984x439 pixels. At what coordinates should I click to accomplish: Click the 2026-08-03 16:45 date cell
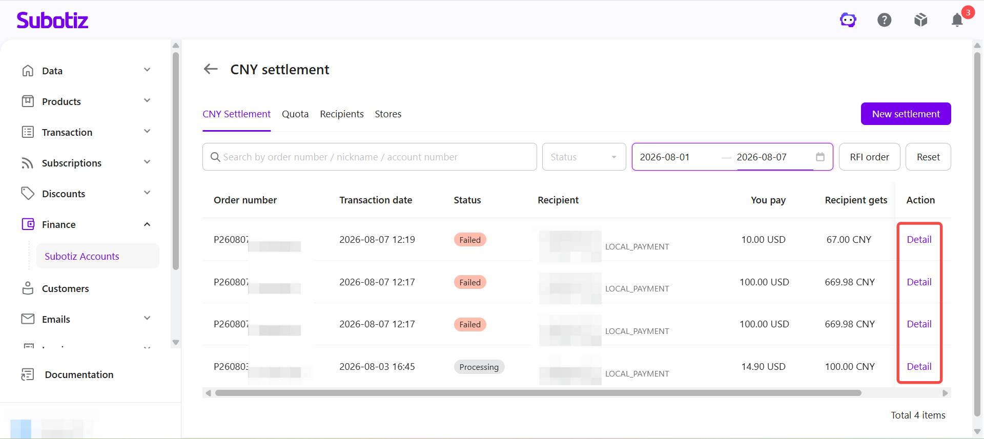click(377, 366)
